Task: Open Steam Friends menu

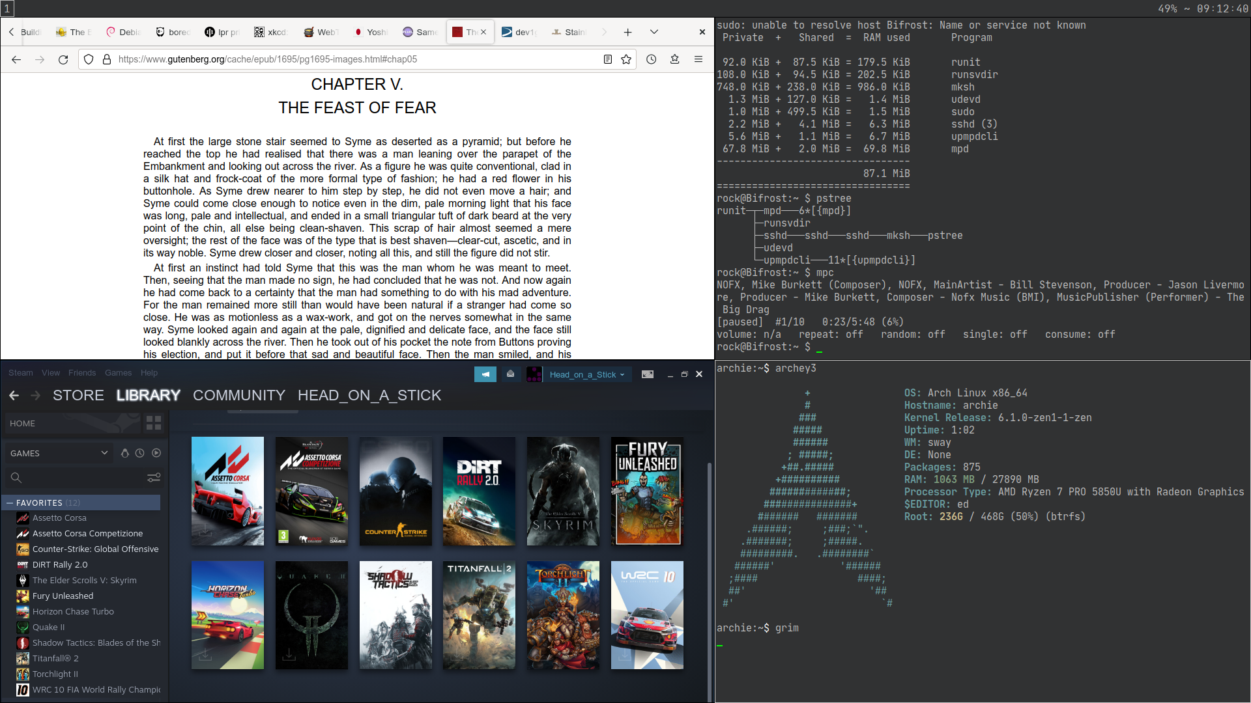Action: (82, 373)
